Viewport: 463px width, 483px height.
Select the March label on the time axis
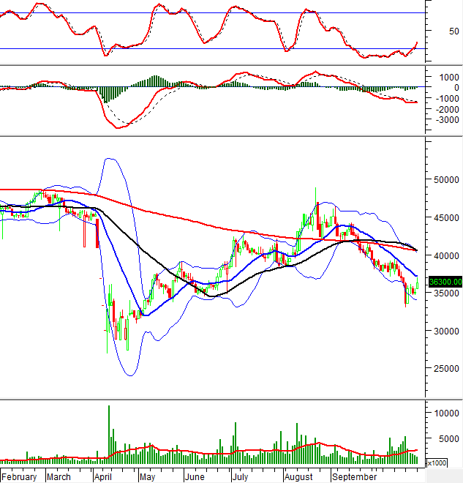(59, 476)
